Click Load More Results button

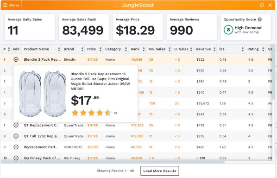(160, 171)
